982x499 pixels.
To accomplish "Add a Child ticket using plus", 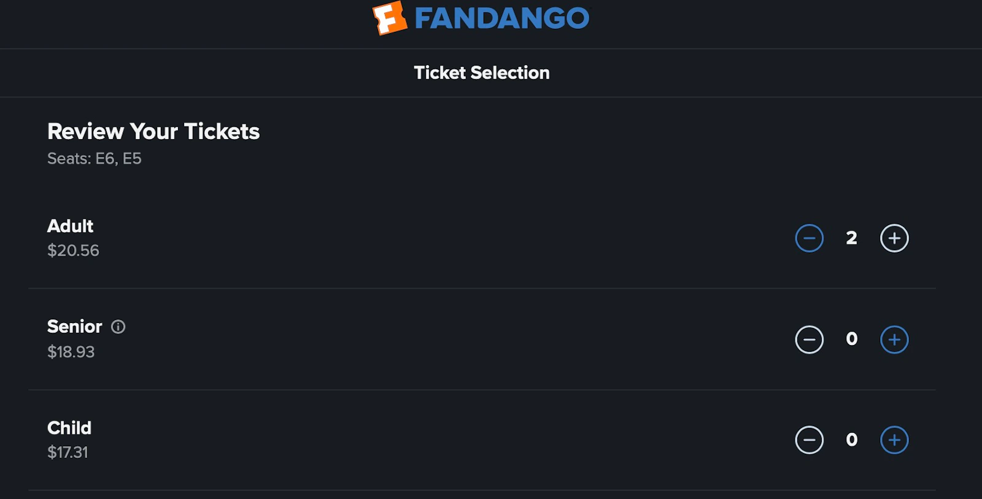I will tap(894, 440).
